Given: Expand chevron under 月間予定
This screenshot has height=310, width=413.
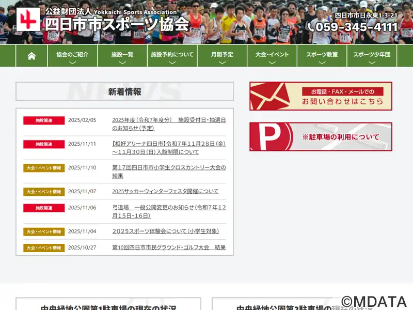Looking at the screenshot, I should (222, 63).
